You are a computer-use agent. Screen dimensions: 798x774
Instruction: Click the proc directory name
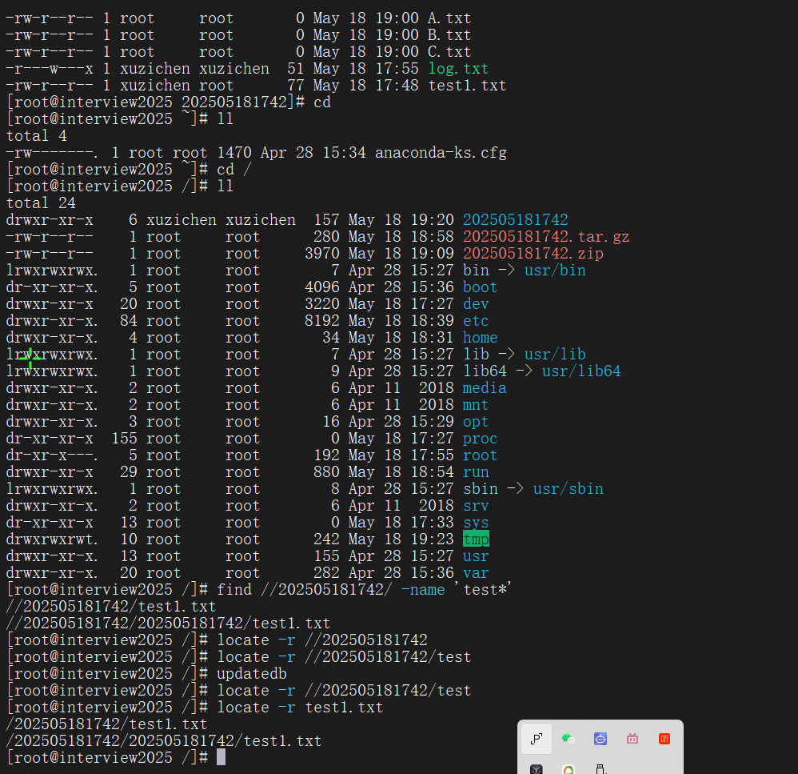(x=481, y=439)
